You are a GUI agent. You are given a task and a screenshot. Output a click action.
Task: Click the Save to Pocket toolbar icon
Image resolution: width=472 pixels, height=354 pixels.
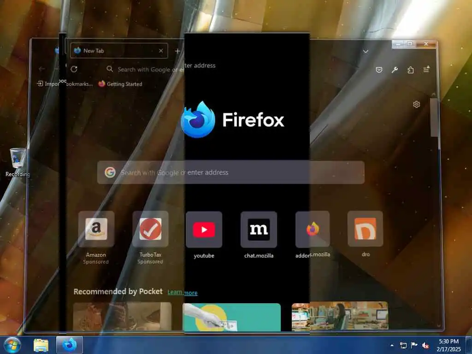[379, 70]
